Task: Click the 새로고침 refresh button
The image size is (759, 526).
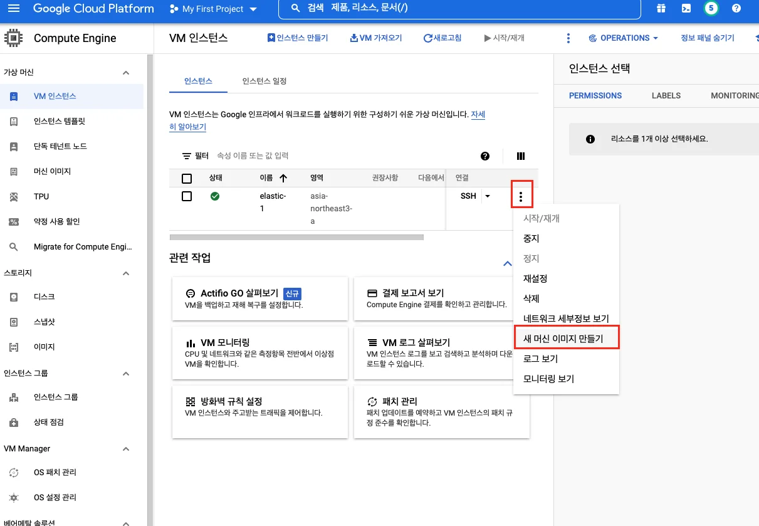Action: pyautogui.click(x=442, y=38)
